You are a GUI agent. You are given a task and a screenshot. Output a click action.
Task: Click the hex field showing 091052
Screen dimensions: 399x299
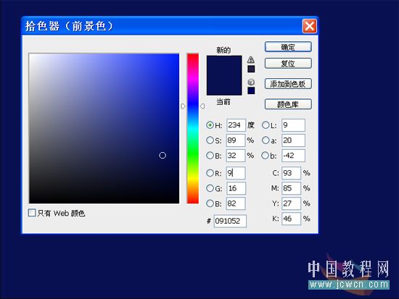(x=230, y=221)
